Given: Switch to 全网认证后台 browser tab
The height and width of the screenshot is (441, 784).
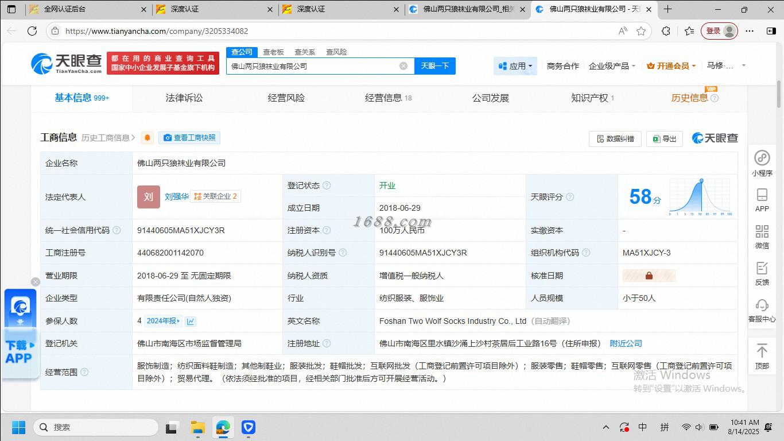Looking at the screenshot, I should click(88, 9).
